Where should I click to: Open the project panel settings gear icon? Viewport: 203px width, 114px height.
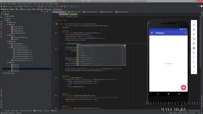point(47,12)
